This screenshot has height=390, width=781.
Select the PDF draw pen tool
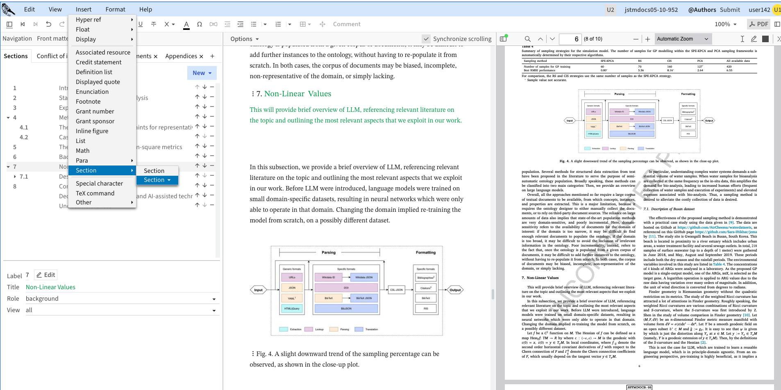click(x=754, y=39)
